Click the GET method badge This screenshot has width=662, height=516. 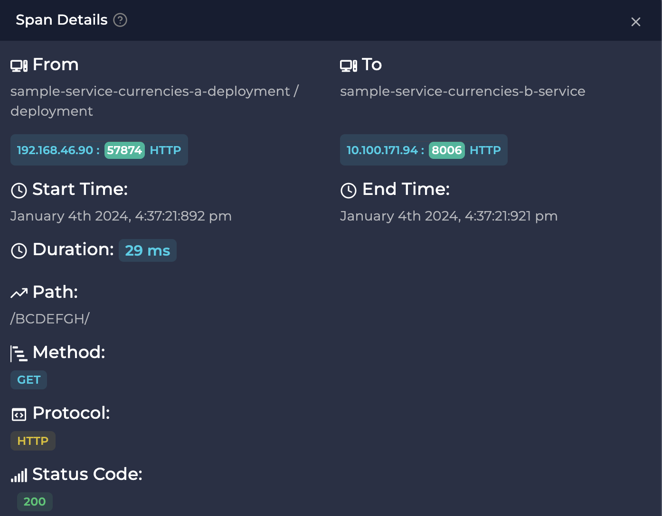(29, 380)
